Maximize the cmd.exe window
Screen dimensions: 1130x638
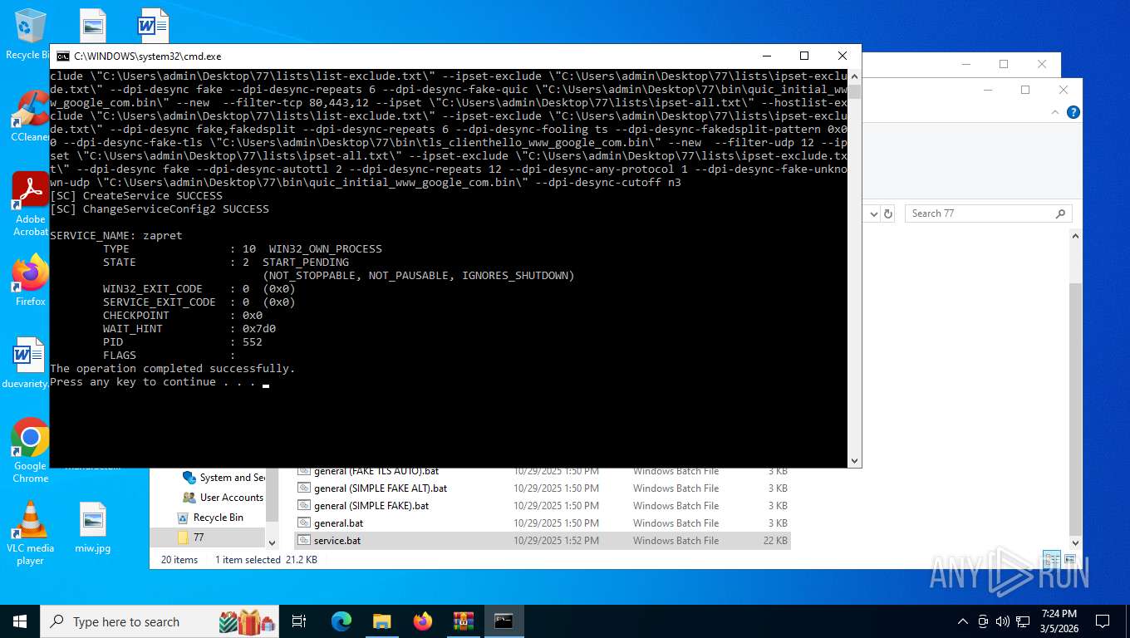[804, 56]
